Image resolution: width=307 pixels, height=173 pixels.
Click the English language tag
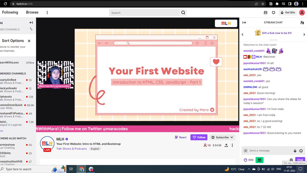(x=95, y=149)
